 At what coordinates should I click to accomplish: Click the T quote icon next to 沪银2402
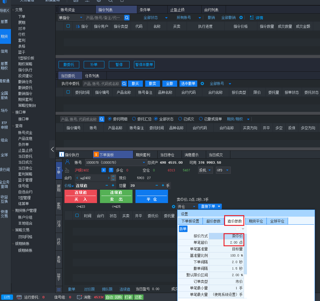click(111, 170)
